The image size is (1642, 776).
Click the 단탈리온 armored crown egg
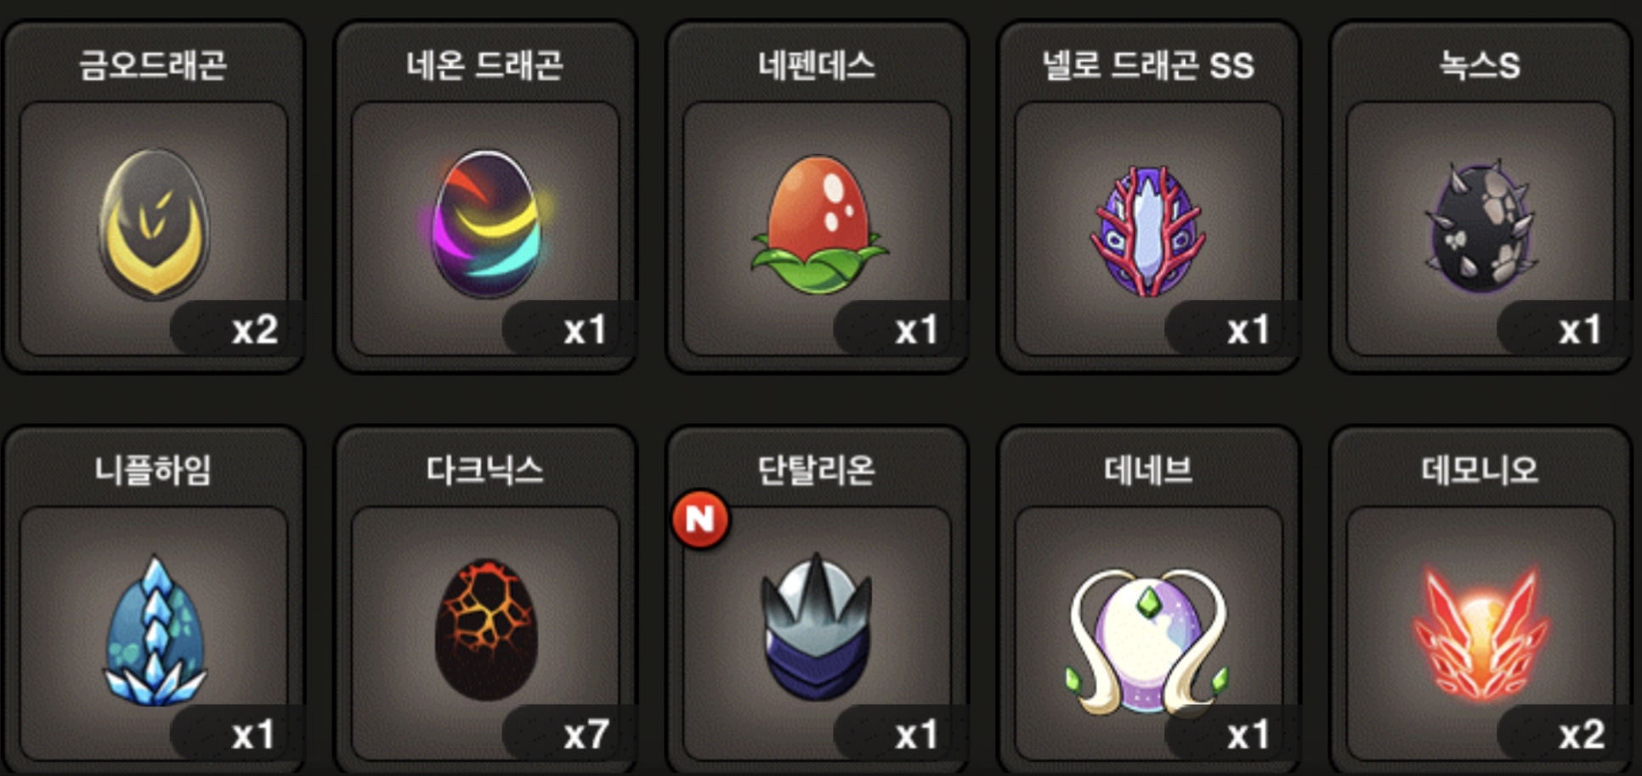tap(817, 626)
